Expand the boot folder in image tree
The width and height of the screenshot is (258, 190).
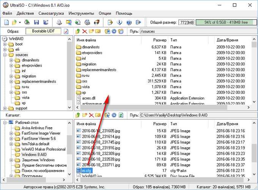(x=5, y=44)
